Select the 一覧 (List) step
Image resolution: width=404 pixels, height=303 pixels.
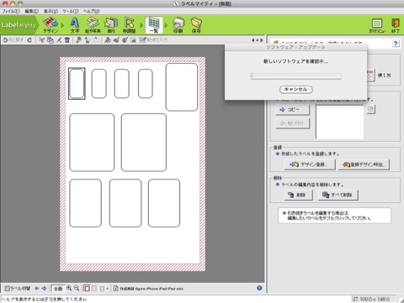pos(154,25)
